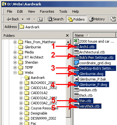Expand the Files_from_Matthew folder
This screenshot has height=125, width=117.
tap(15, 42)
